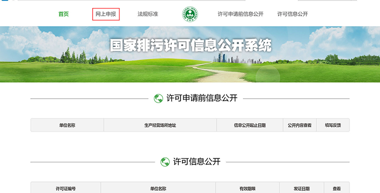
Task: Click 单位名称 header in the pre-application table
Action: [x=67, y=125]
